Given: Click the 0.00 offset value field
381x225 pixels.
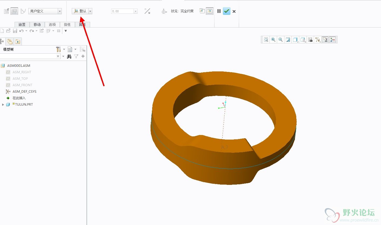Looking at the screenshot, I should coord(122,11).
